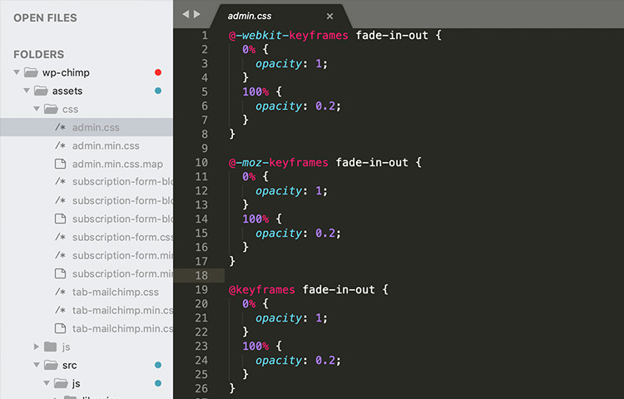Select admin.css in the sidebar file tree

96,127
